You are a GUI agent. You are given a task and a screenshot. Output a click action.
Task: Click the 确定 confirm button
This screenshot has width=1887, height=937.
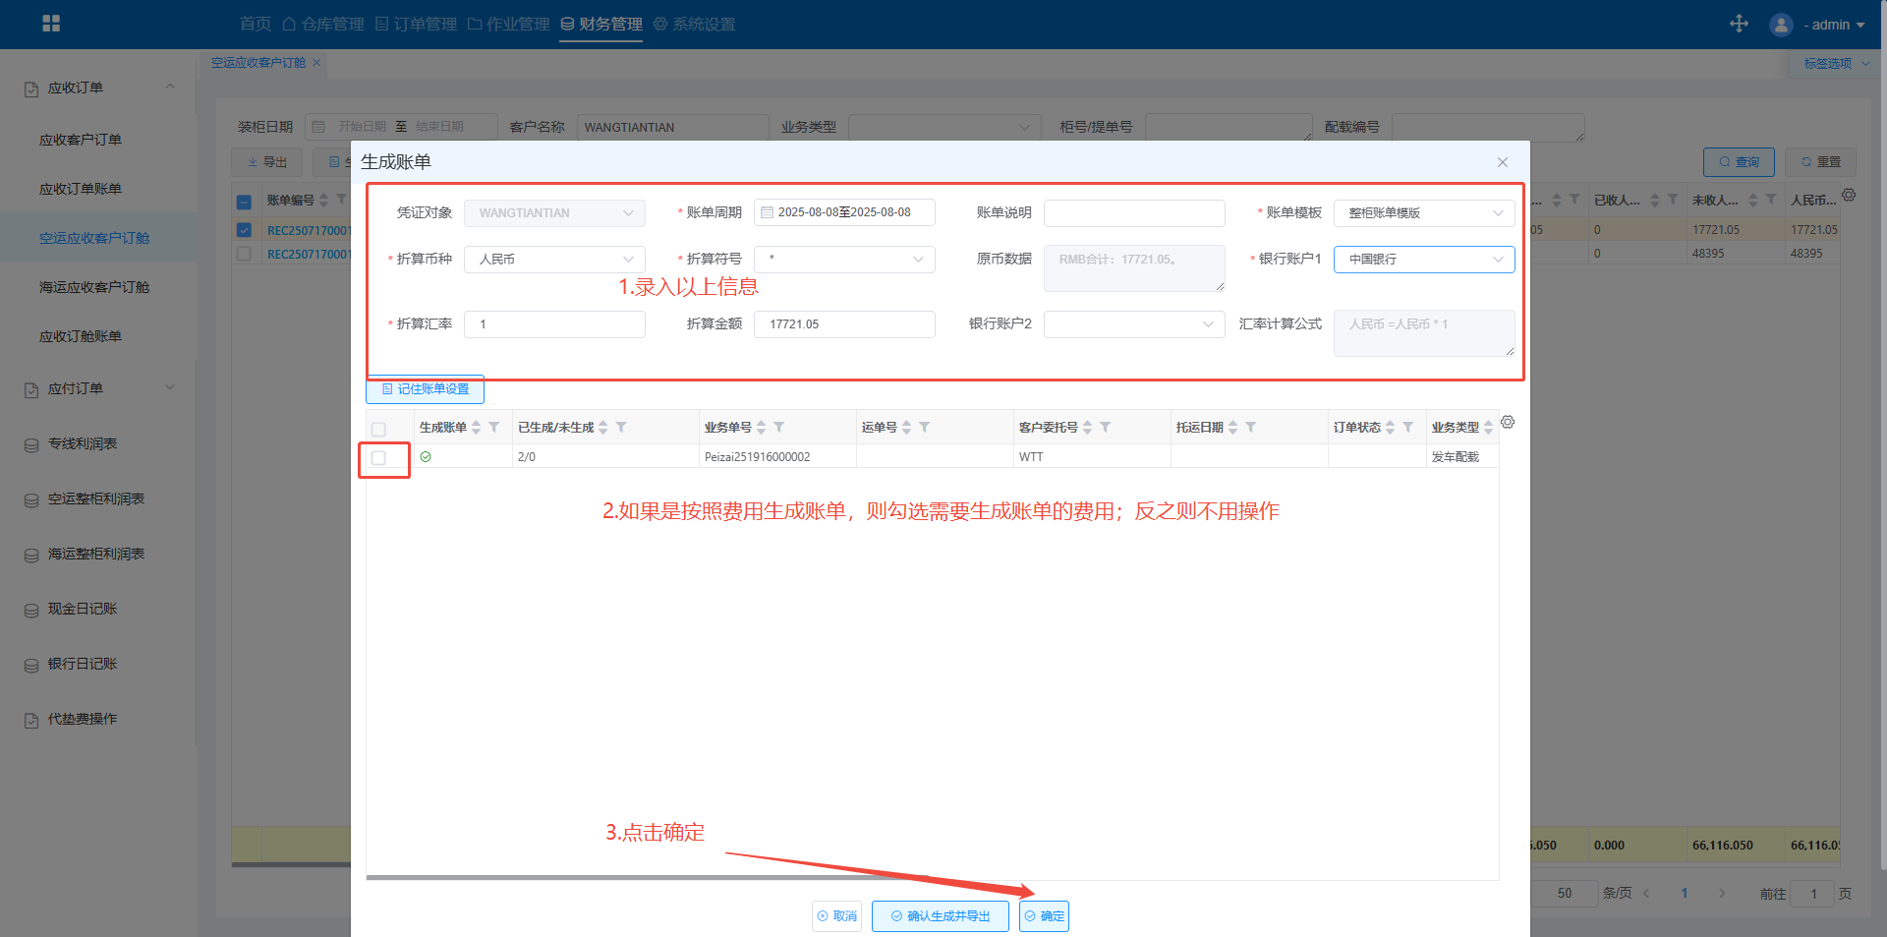(1044, 916)
